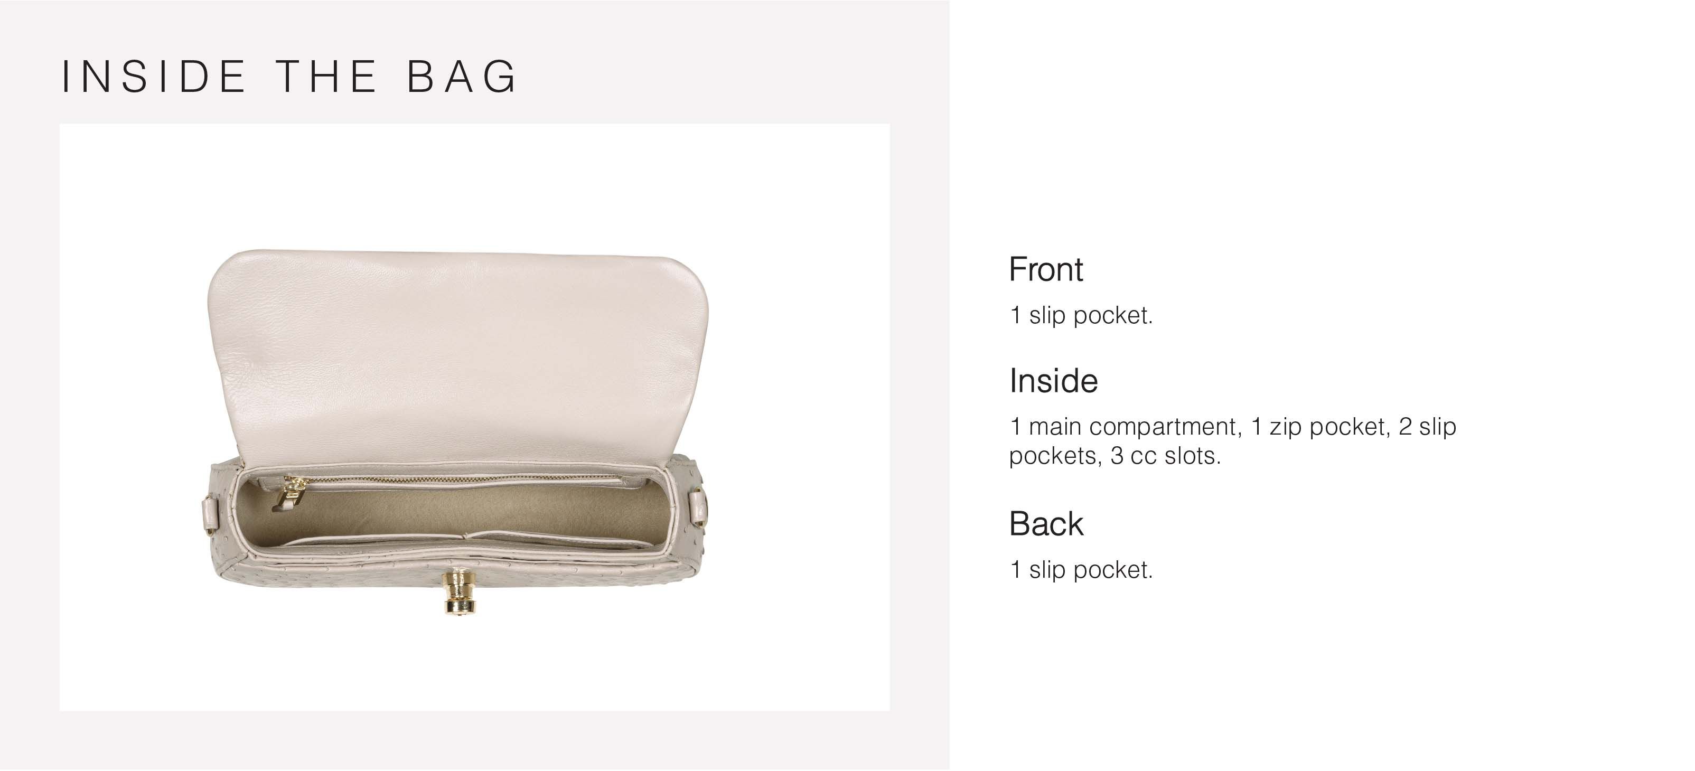This screenshot has width=1695, height=771.
Task: Click the Back section heading
Action: pos(1045,524)
